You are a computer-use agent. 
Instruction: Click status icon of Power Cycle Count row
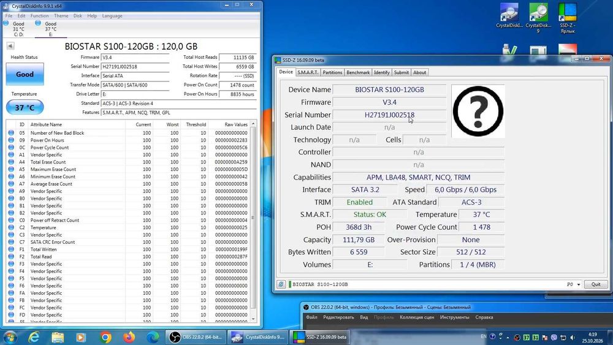11,147
